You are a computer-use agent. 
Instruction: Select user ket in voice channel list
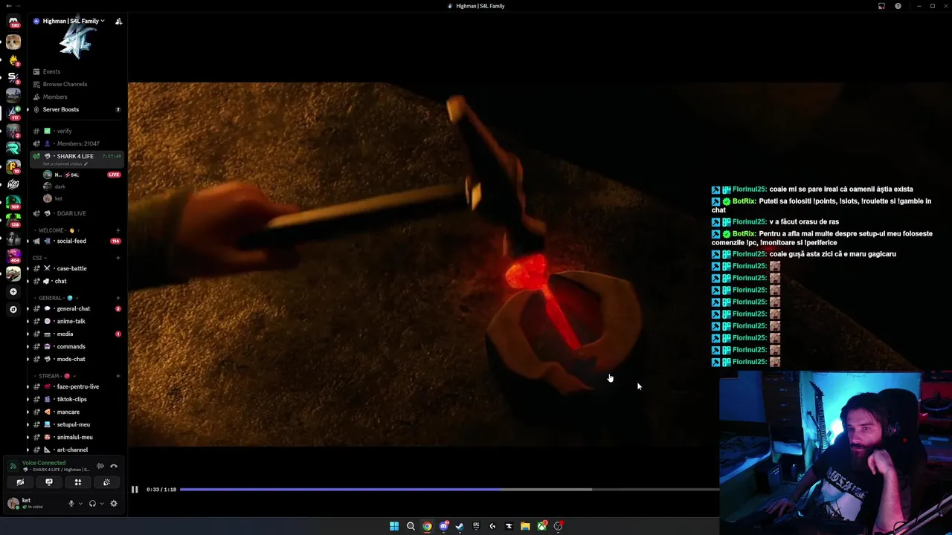point(59,198)
